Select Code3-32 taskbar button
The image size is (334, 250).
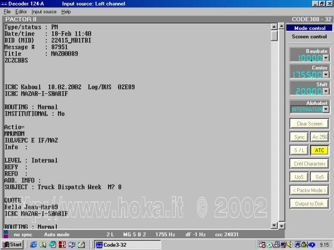[127, 244]
